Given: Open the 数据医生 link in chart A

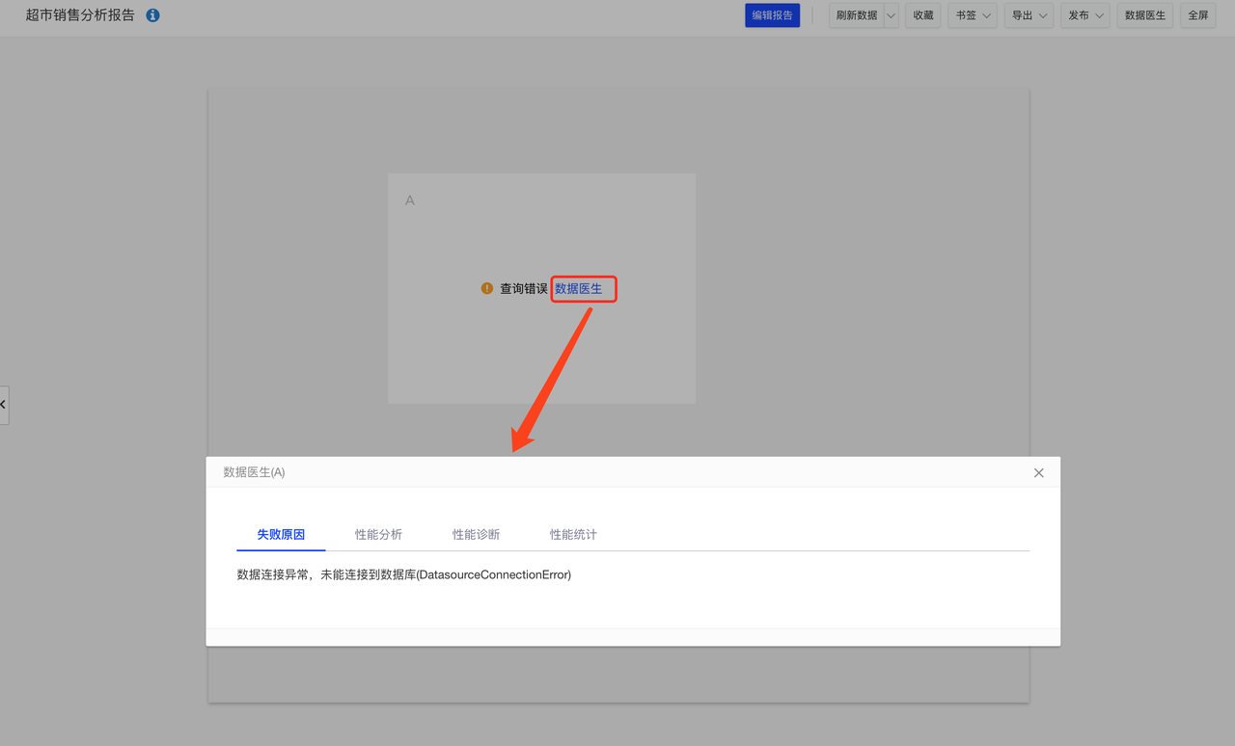Looking at the screenshot, I should click(x=579, y=288).
